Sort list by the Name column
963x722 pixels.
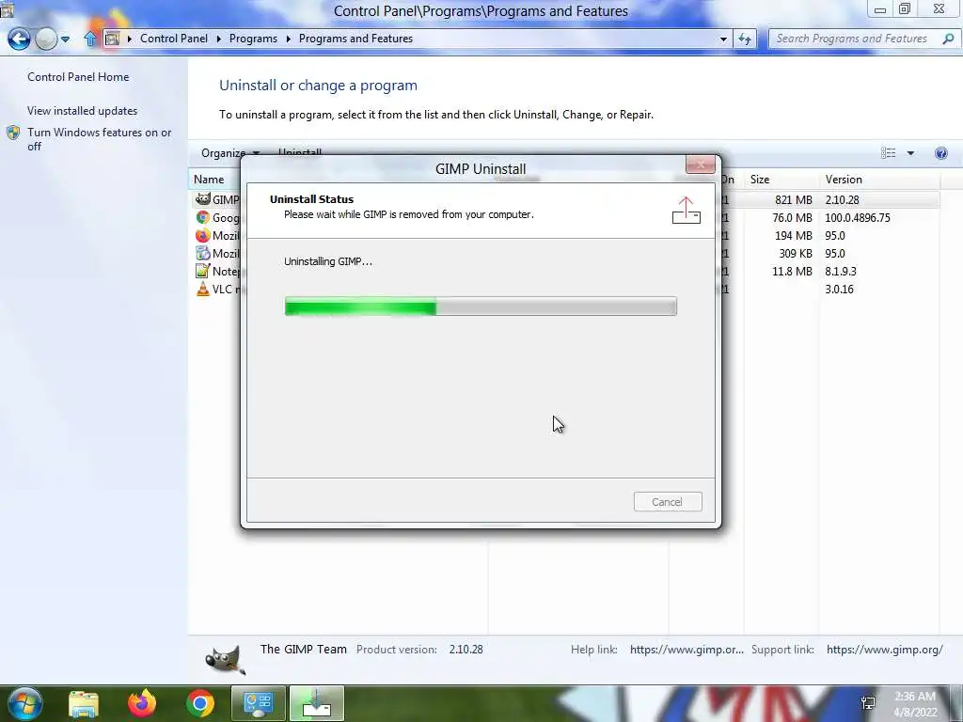[x=209, y=180]
